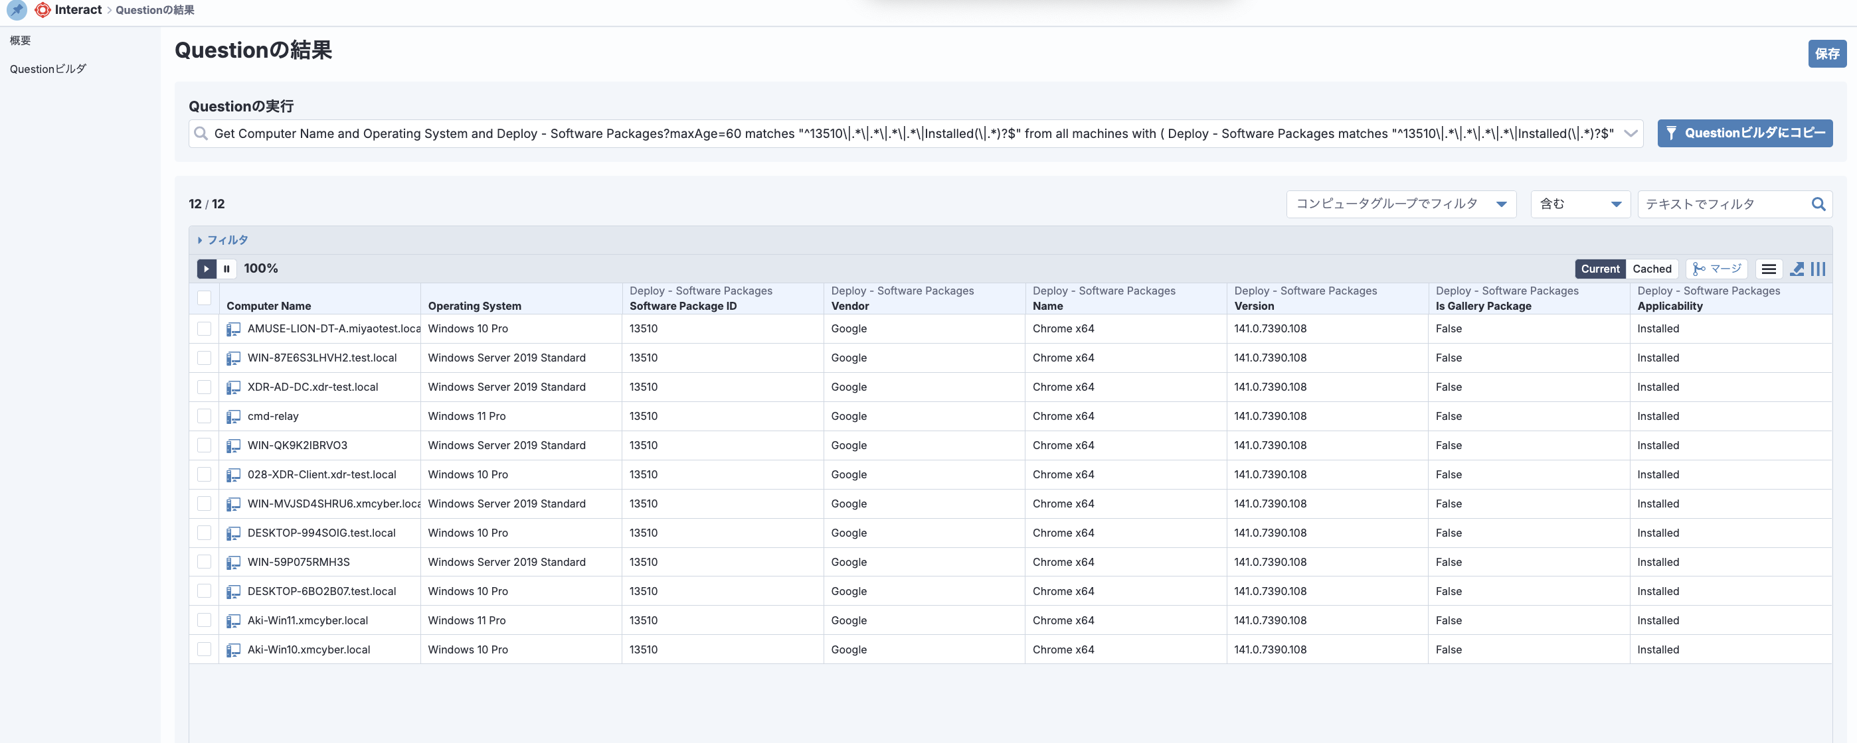The width and height of the screenshot is (1857, 743).
Task: Check the XDR-AD-DC.xdr-test.local row checkbox
Action: coord(205,387)
